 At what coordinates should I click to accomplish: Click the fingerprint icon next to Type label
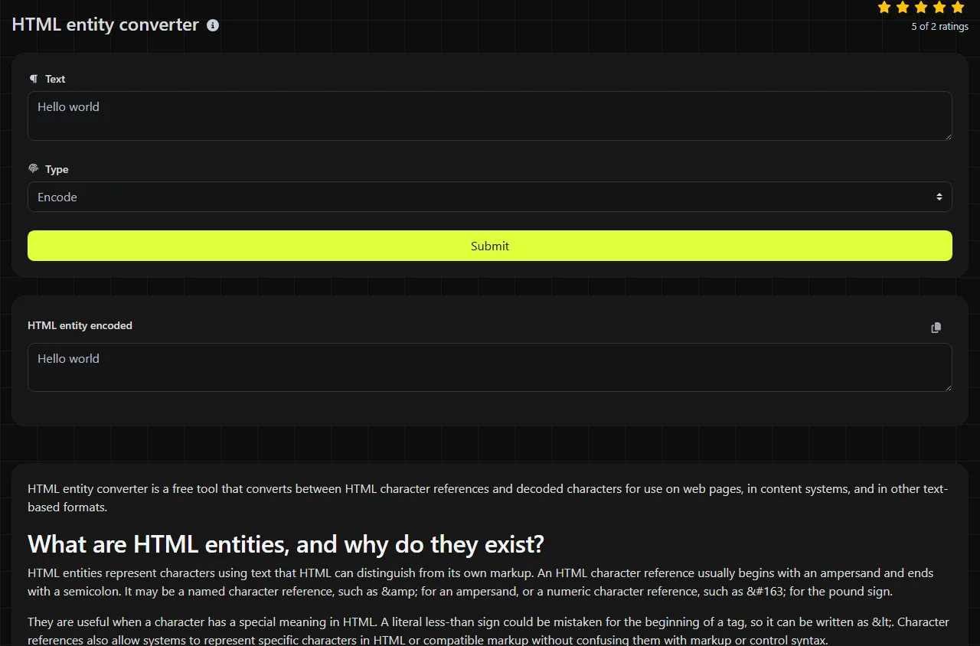tap(33, 168)
